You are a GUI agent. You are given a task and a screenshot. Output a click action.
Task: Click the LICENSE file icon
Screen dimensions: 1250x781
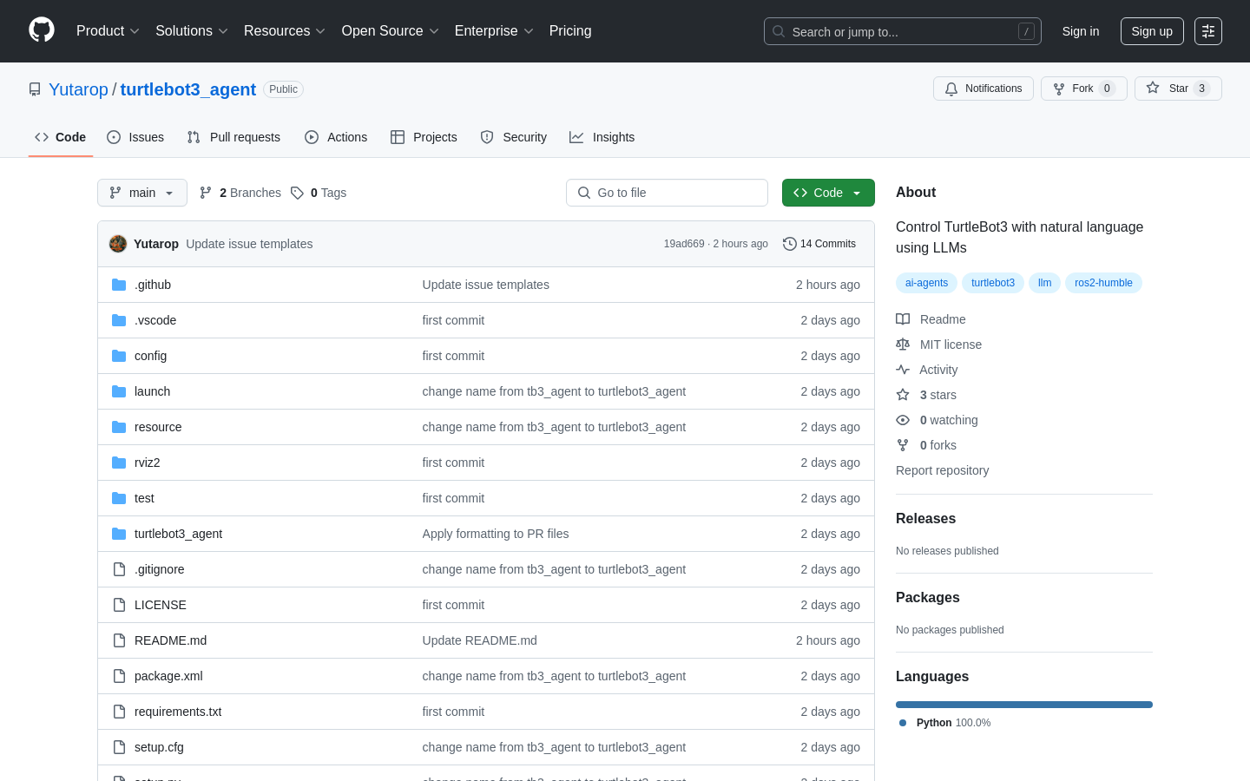pyautogui.click(x=119, y=605)
